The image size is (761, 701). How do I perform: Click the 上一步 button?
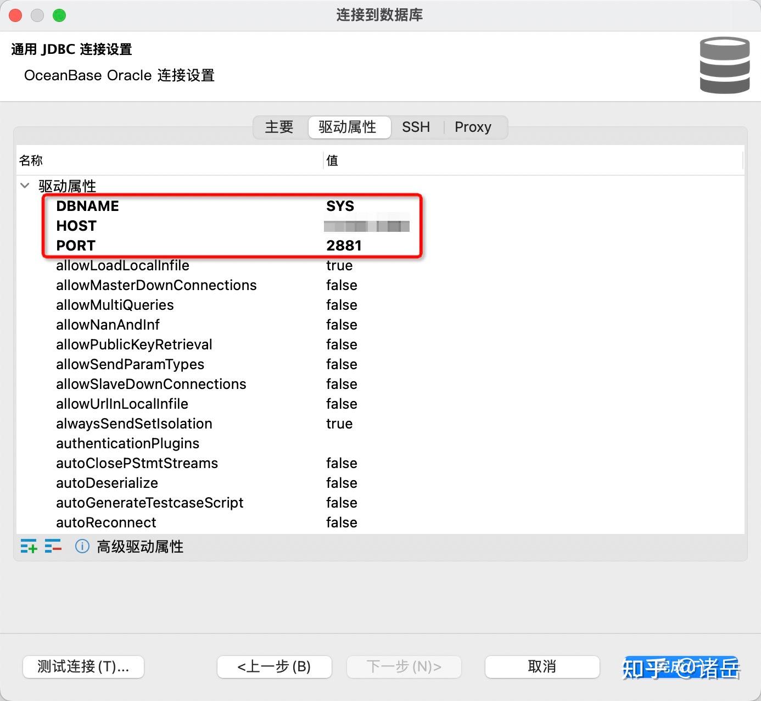point(274,666)
